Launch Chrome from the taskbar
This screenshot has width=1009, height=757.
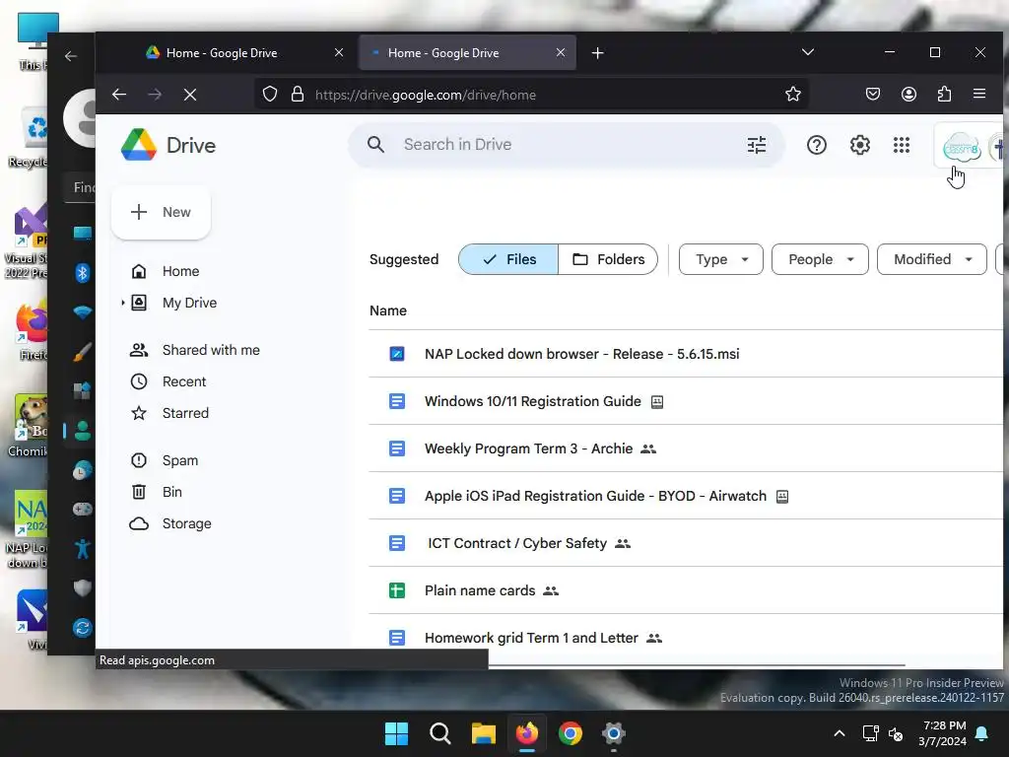(571, 733)
